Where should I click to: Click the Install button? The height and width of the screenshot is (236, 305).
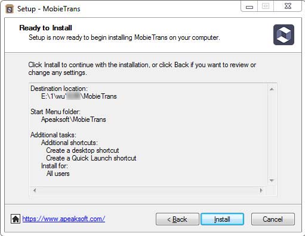click(222, 219)
